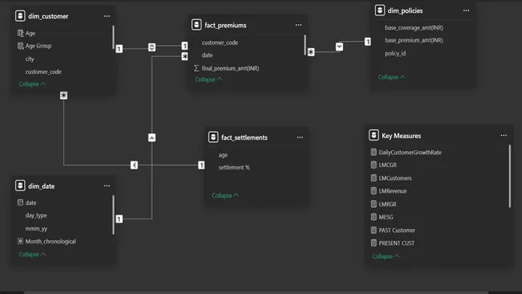Click the horizontal canvas scrollbar at bottom
The height and width of the screenshot is (294, 522).
point(255,292)
